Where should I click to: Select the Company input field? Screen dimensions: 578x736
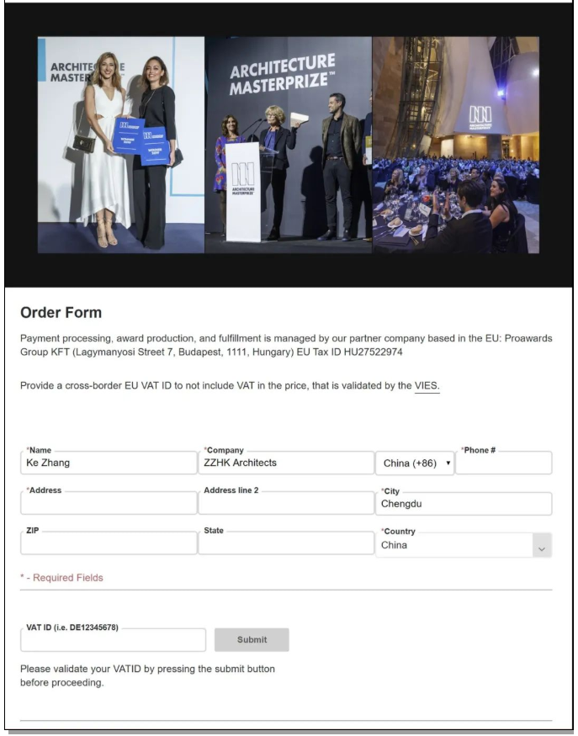[x=286, y=463]
